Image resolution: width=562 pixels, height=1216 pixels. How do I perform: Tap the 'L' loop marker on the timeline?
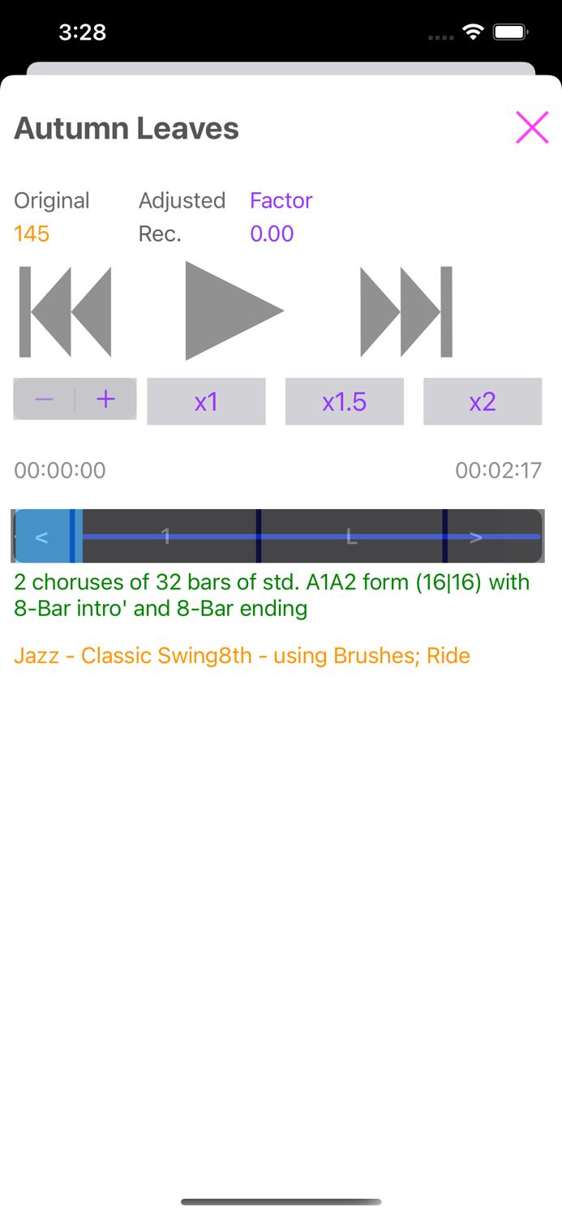point(352,536)
